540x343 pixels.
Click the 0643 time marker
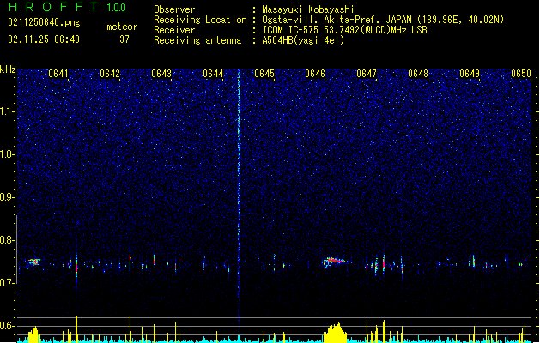coord(161,74)
